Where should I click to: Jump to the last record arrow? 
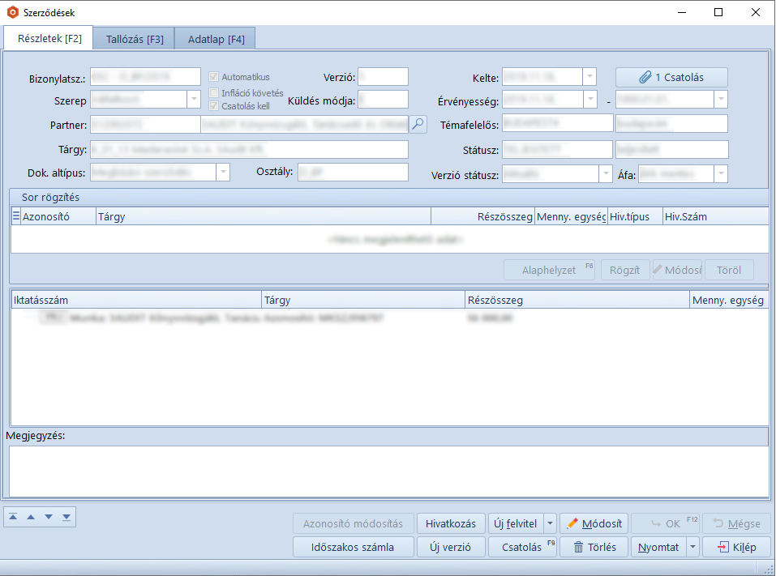click(x=66, y=517)
